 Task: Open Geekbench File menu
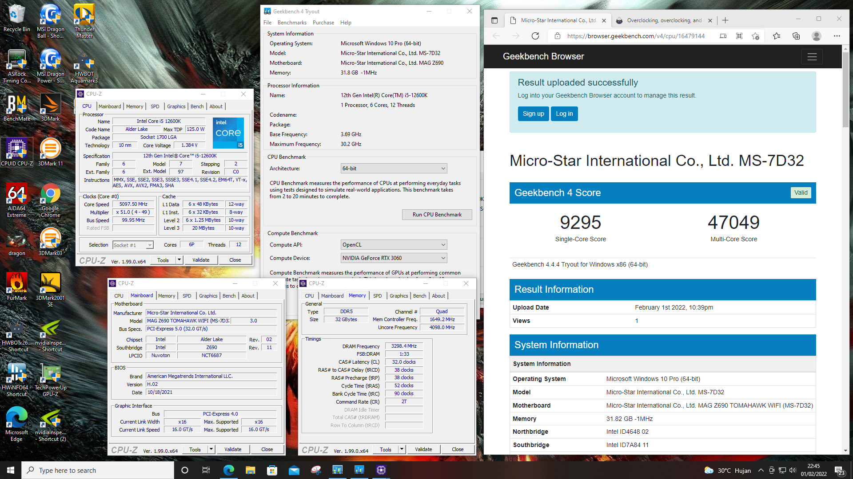click(267, 23)
